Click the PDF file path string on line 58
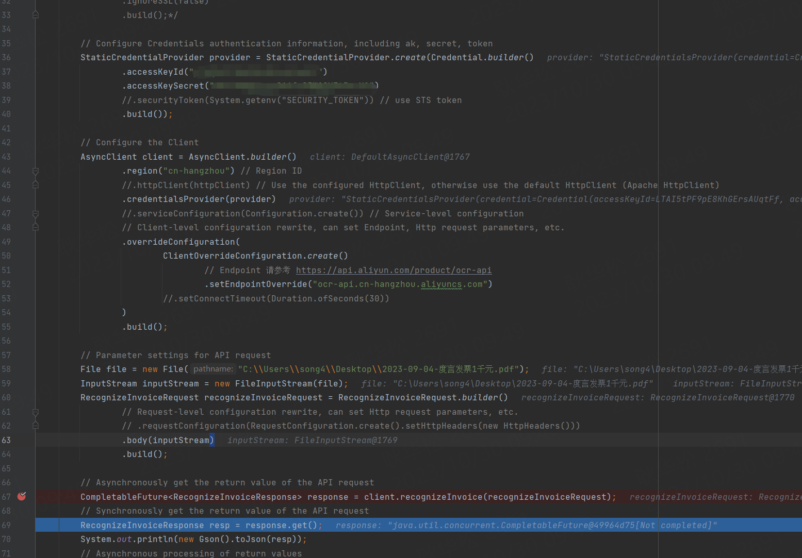 [379, 369]
